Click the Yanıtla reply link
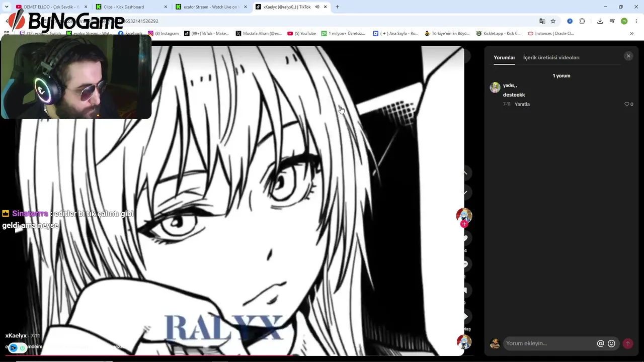This screenshot has width=644, height=362. (522, 104)
